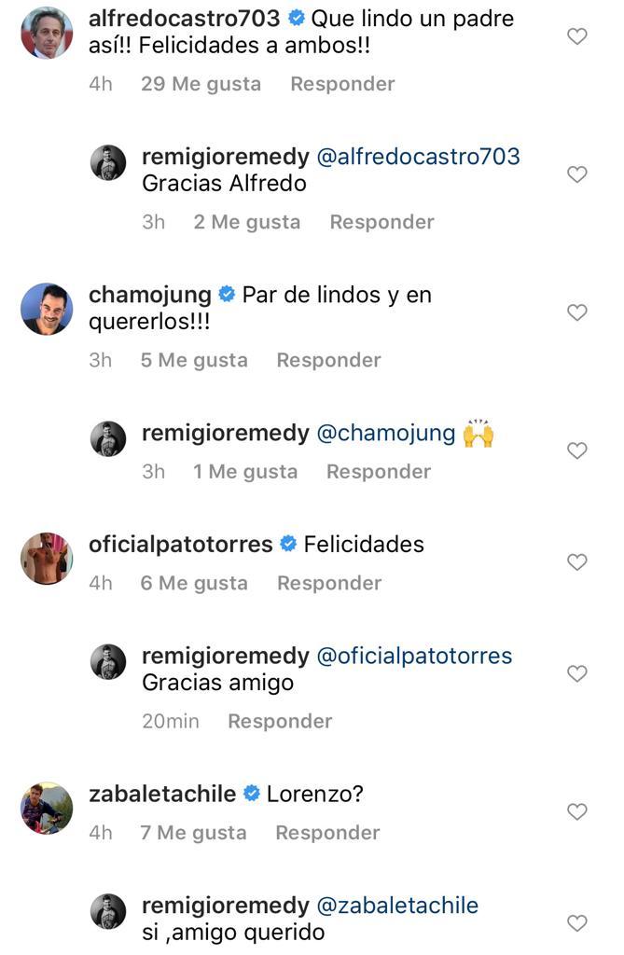This screenshot has width=624, height=955.
Task: Click oficialpatotorres's verified badge icon
Action: [287, 543]
